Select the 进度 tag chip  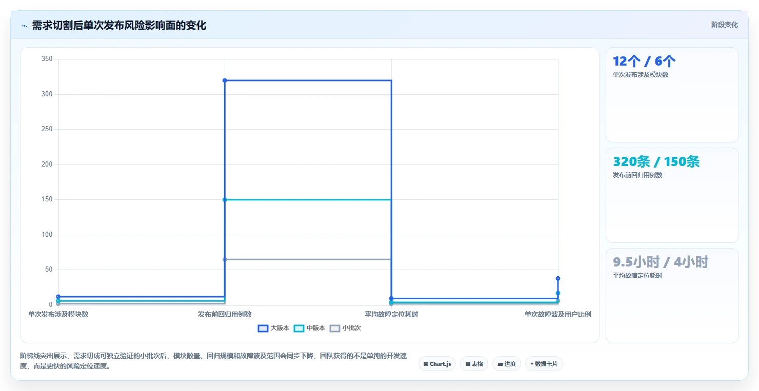[x=506, y=364]
